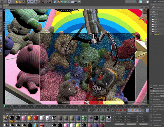
Task: Select Light 01 in object manager
Action: (156, 19)
